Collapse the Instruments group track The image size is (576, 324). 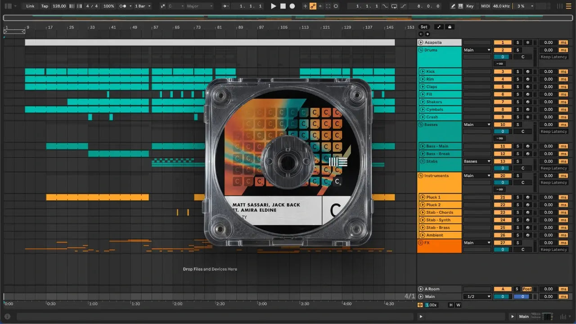pos(421,176)
